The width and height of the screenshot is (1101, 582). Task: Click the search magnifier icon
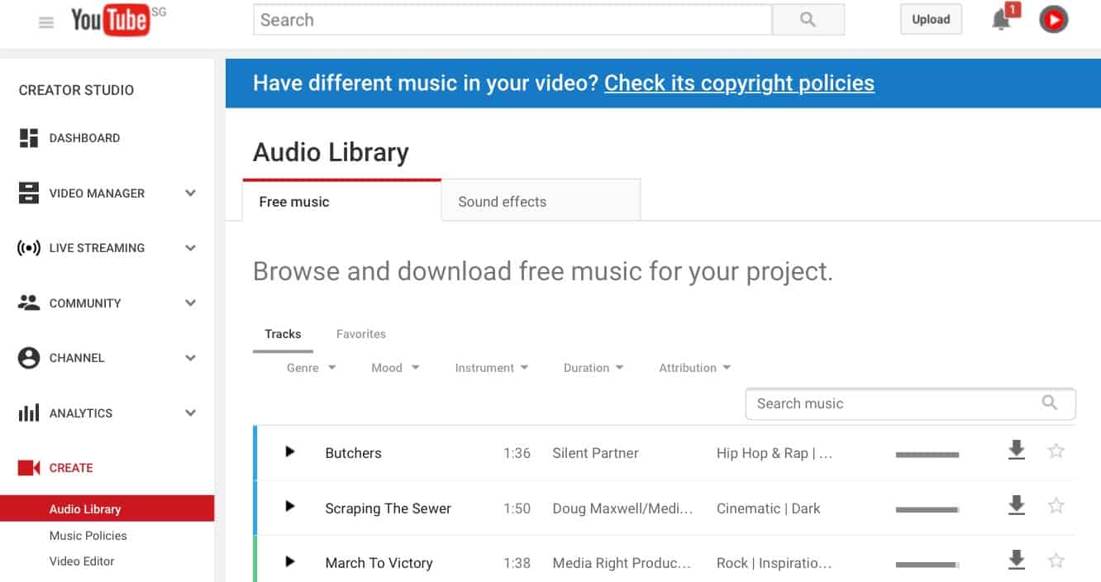pos(808,19)
